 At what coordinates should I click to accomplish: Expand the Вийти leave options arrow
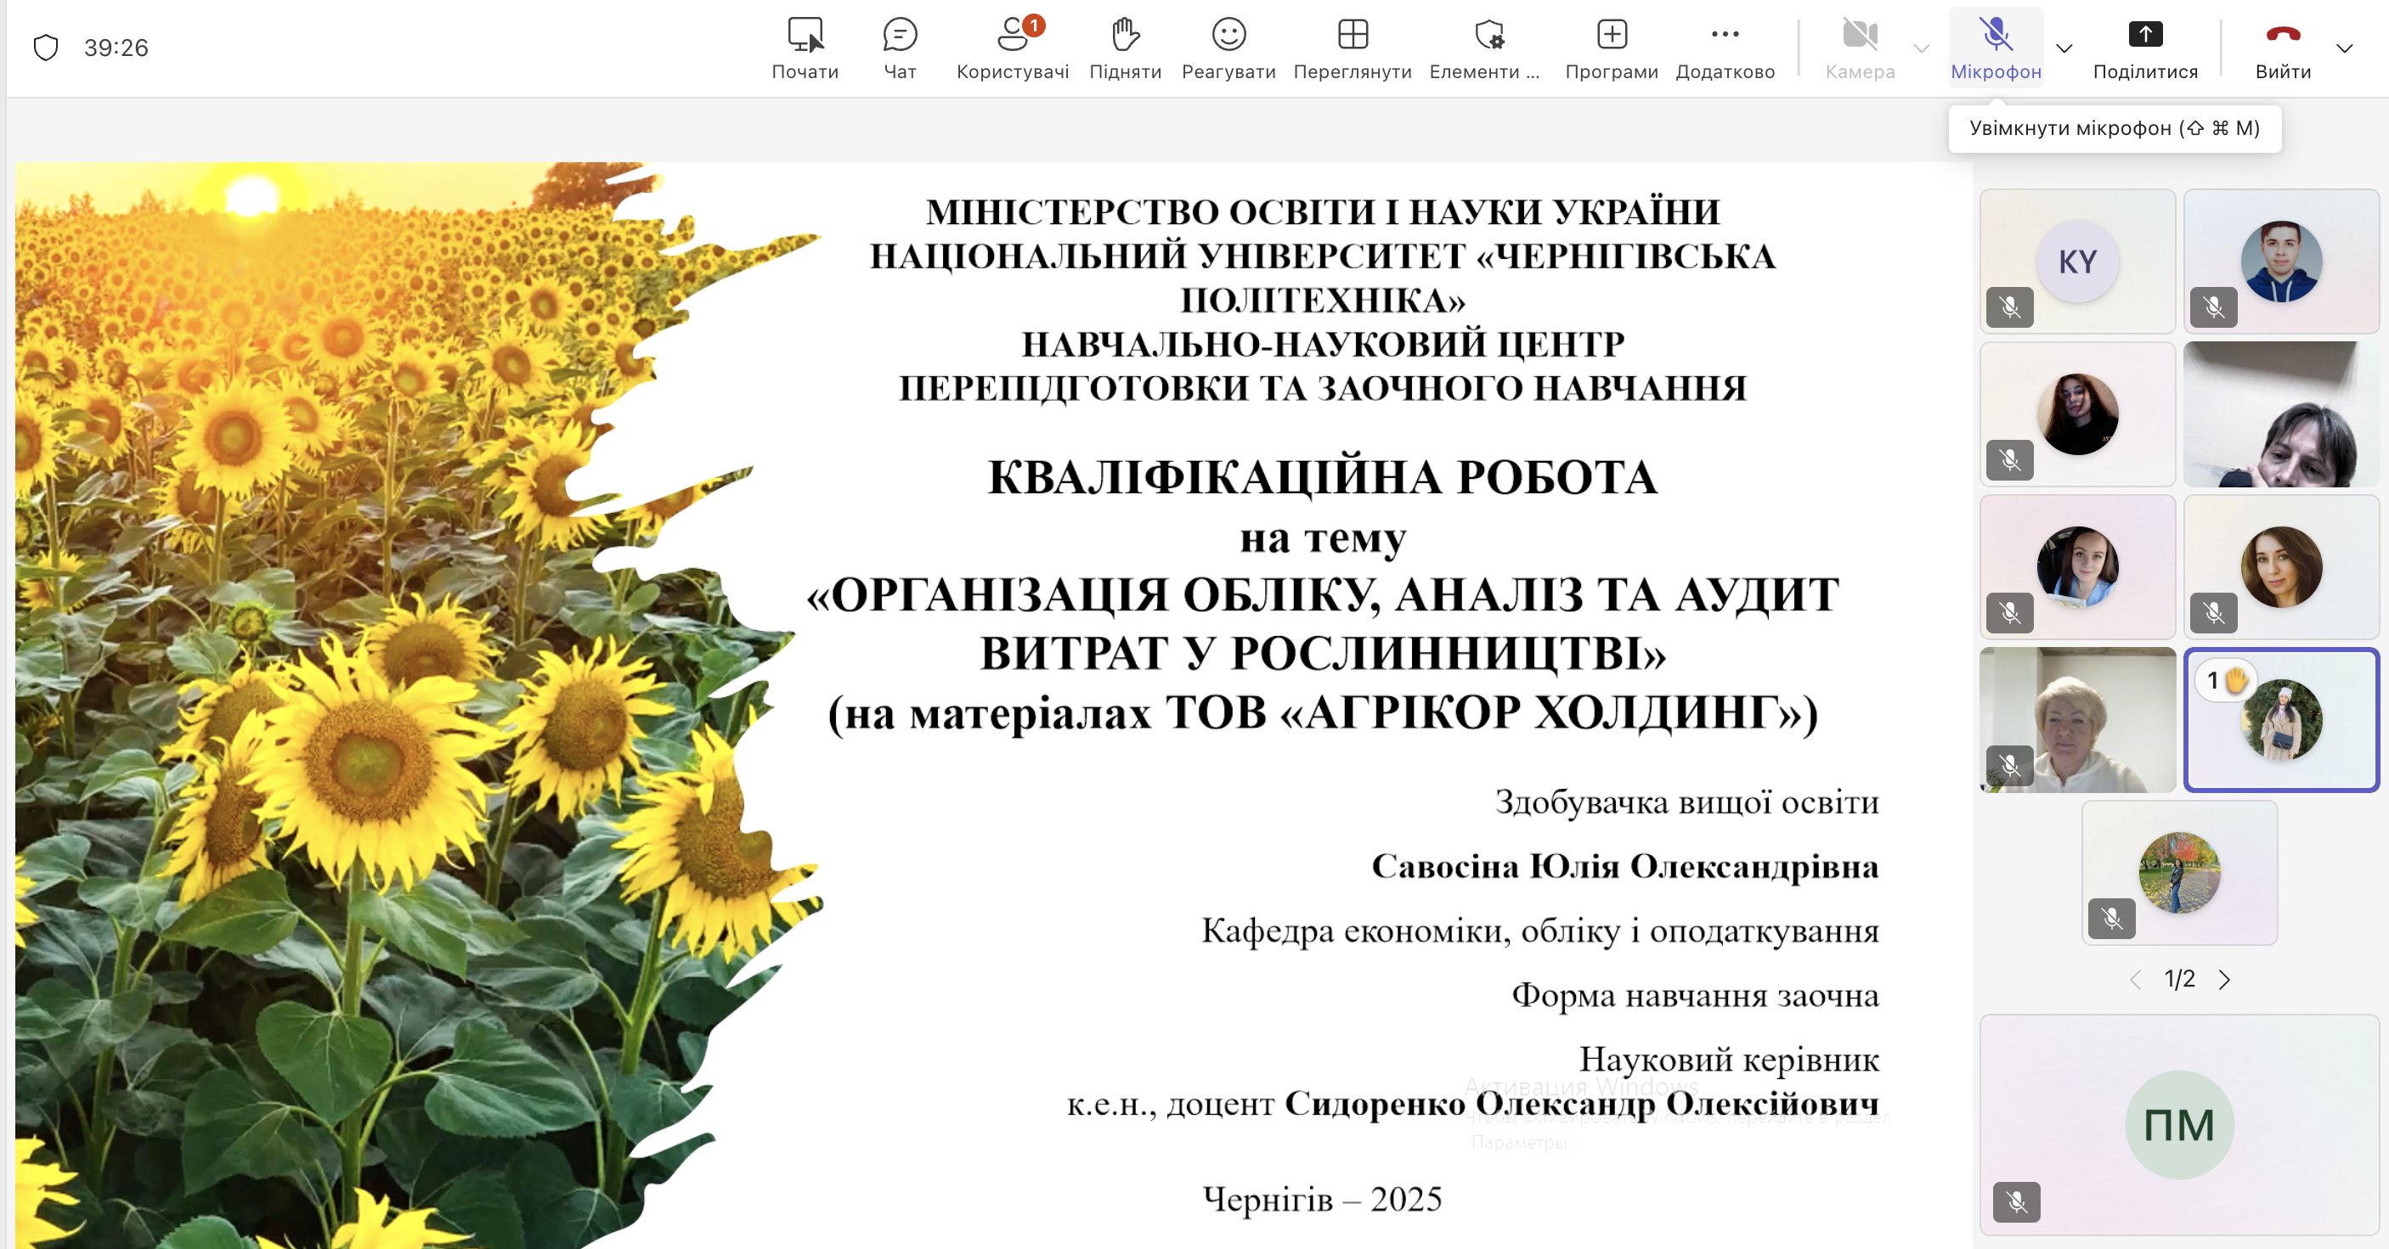point(2344,48)
